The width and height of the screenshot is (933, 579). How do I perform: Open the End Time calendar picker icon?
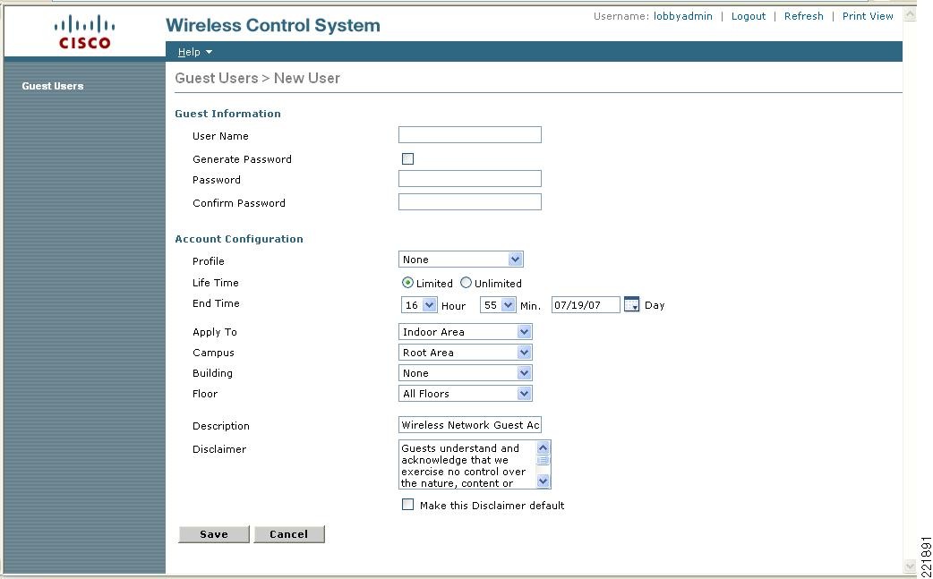(x=631, y=304)
